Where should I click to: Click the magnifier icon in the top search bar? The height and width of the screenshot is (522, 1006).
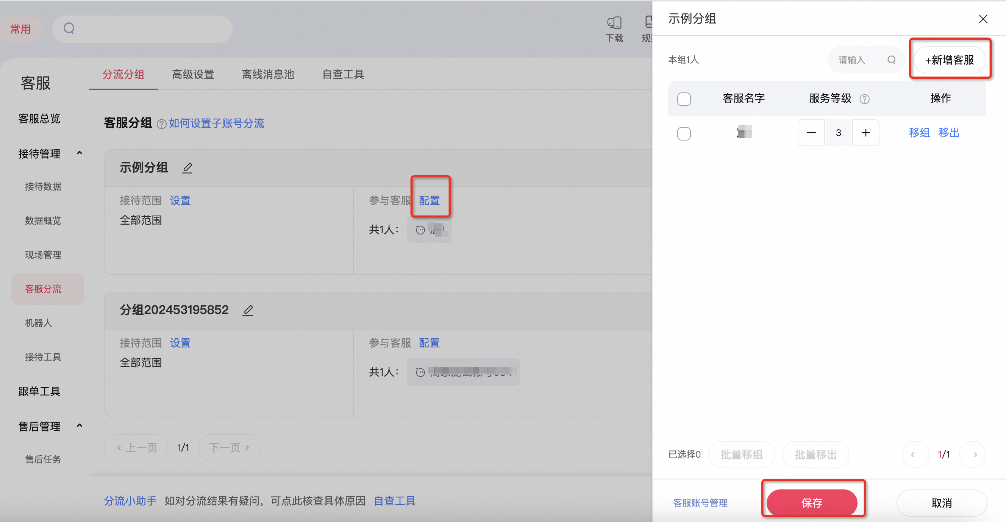pyautogui.click(x=69, y=28)
